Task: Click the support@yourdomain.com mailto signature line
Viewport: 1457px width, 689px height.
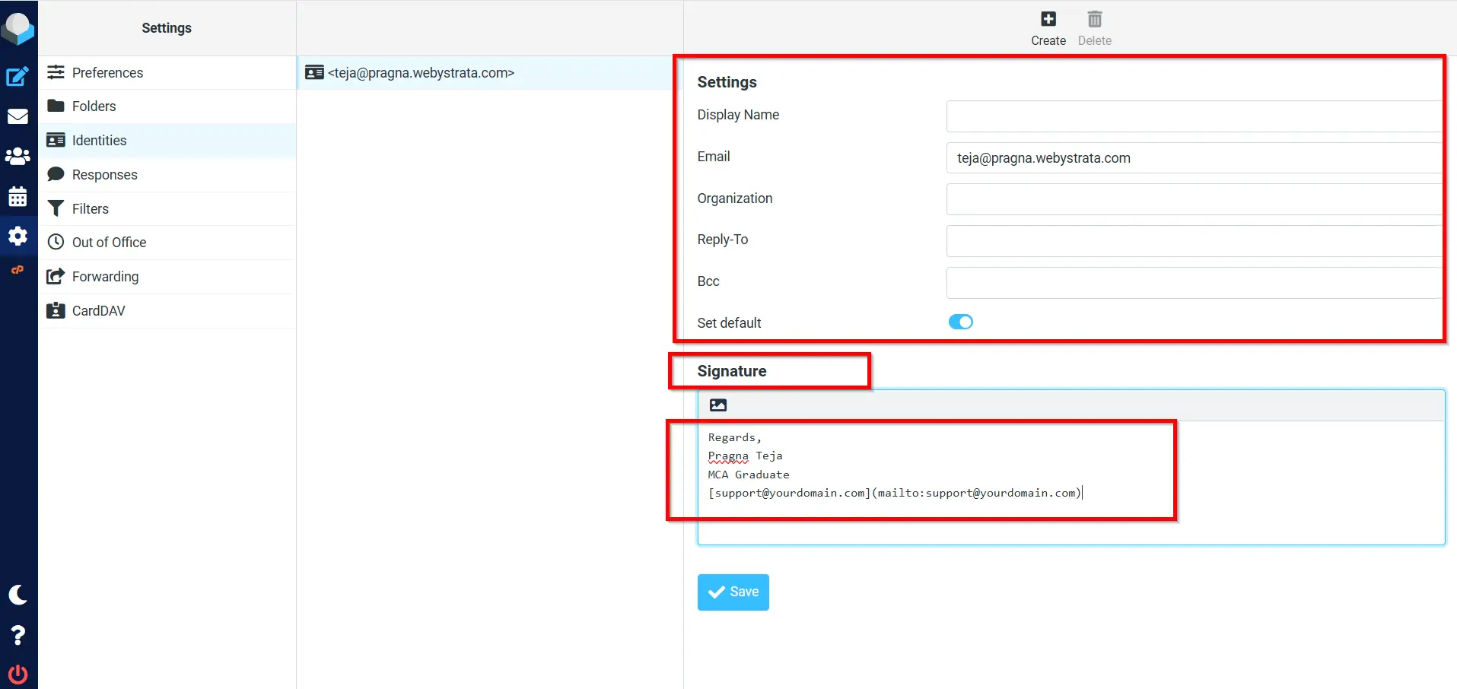Action: [x=895, y=493]
